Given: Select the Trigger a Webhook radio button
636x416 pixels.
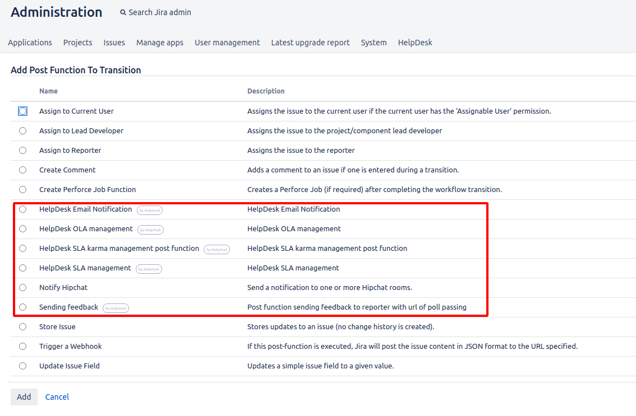Looking at the screenshot, I should tap(22, 347).
